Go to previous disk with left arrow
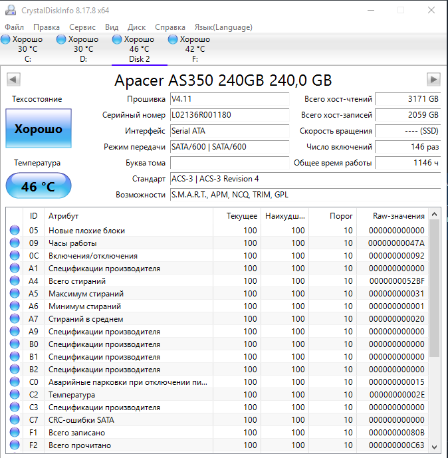This screenshot has width=448, height=458. 13,80
